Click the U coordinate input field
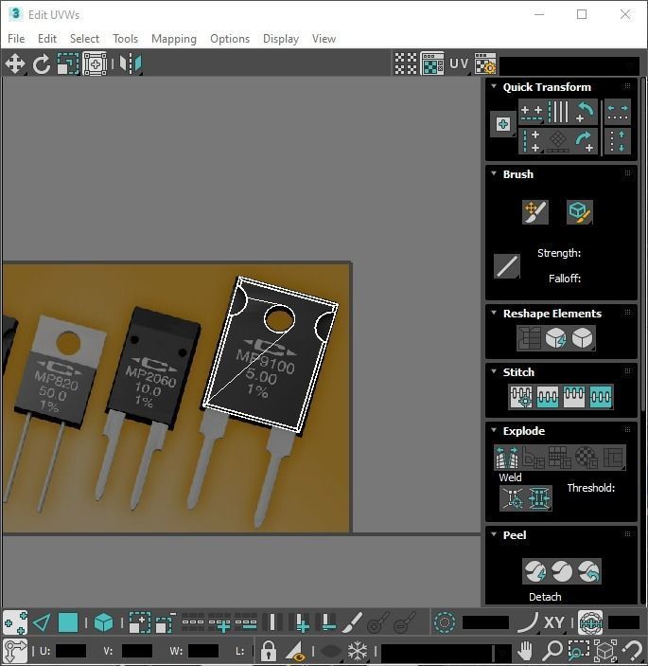The image size is (648, 666). tap(71, 651)
